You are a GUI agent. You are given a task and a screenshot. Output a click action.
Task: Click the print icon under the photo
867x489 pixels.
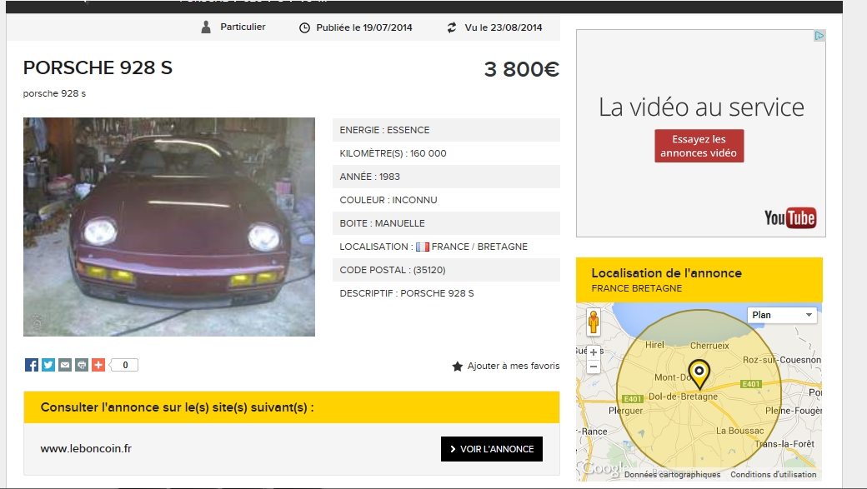point(82,365)
